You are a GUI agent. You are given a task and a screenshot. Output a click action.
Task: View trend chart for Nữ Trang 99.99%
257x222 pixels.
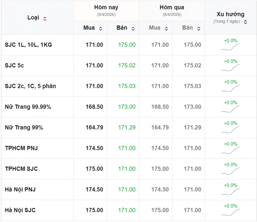(230, 109)
